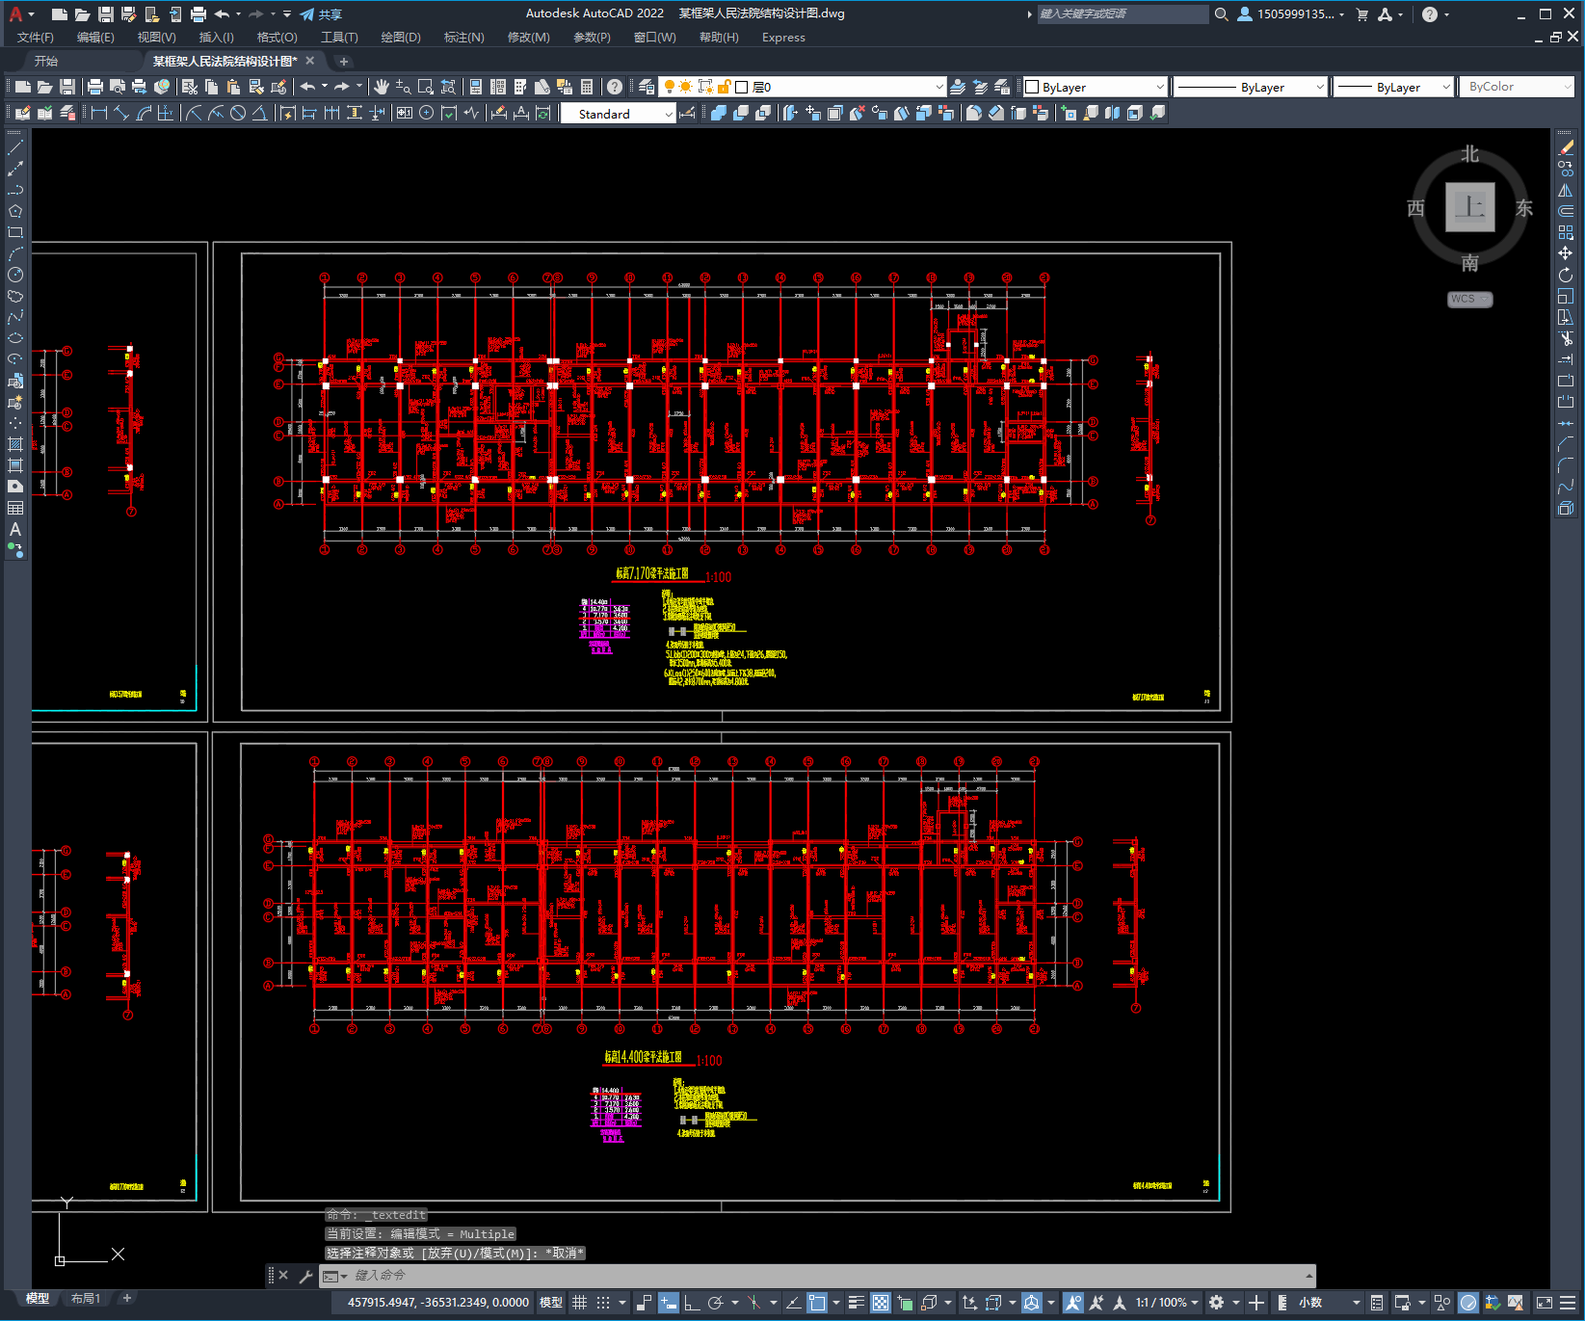The image size is (1585, 1321).
Task: Click the Undo arrow in the standard toolbar
Action: [x=307, y=87]
